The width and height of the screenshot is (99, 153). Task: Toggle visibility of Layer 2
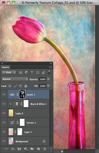point(4,113)
